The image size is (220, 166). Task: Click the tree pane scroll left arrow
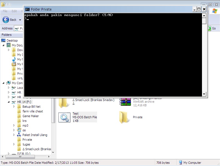[2, 157]
